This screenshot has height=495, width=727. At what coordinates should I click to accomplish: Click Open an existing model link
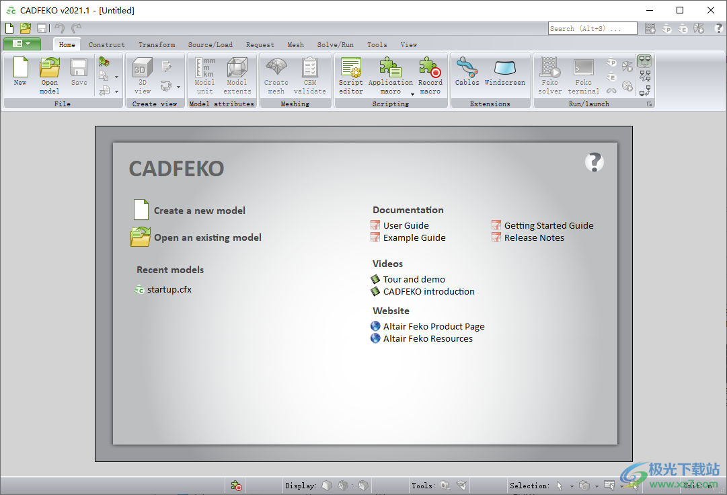coord(196,237)
